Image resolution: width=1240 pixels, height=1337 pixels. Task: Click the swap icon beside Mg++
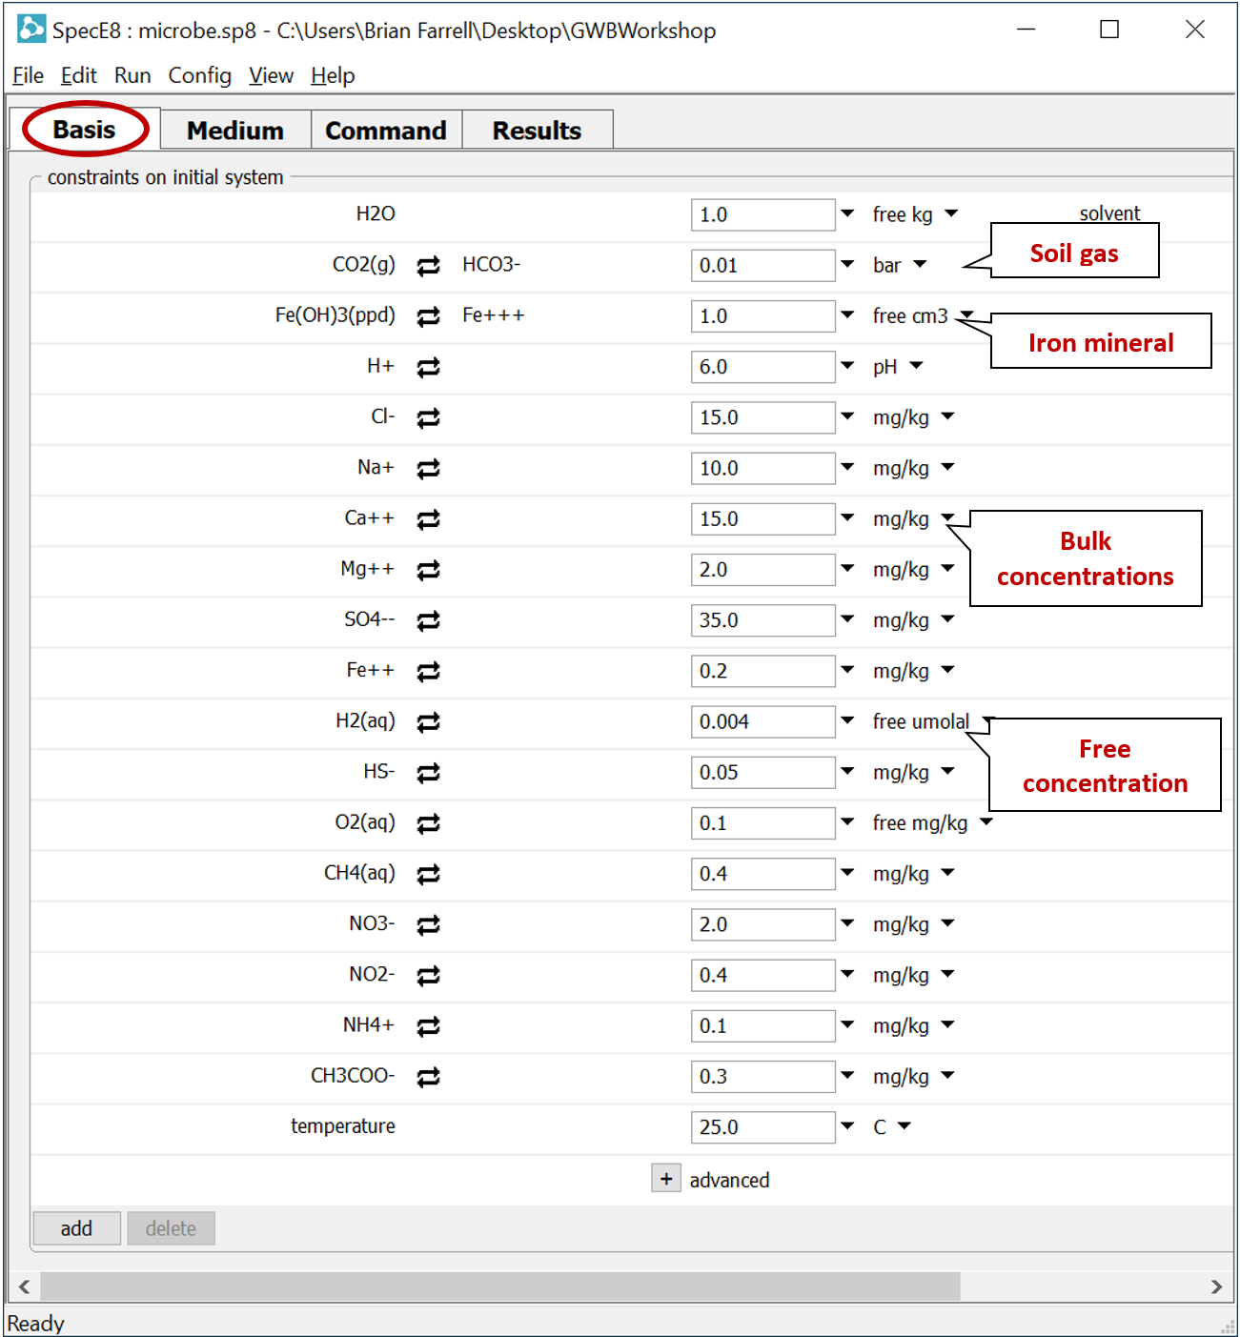429,570
